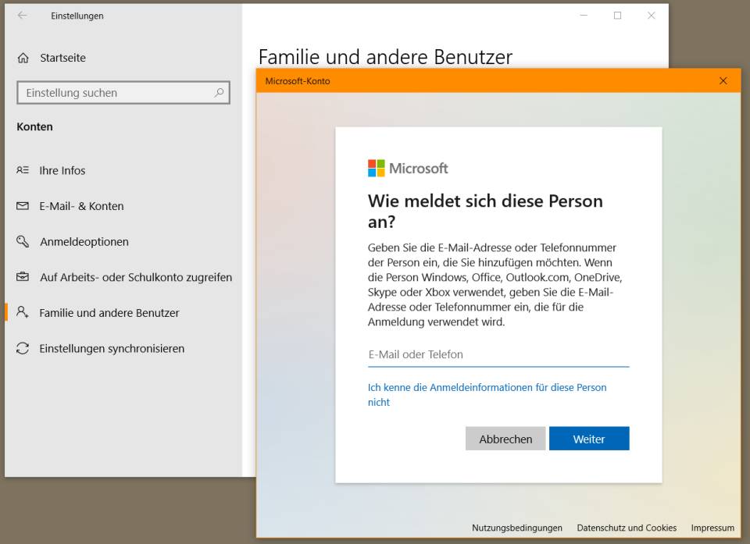Click the envelope icon for E-Mail- & Konten

coord(23,206)
